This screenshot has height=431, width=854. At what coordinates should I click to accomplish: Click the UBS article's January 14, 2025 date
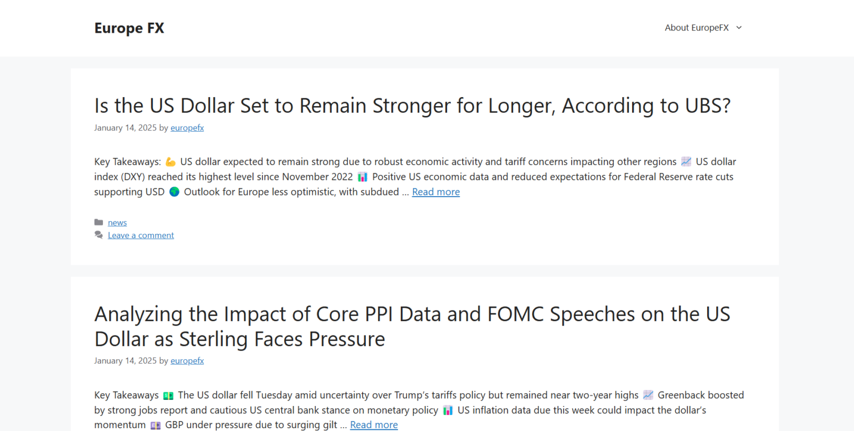(125, 128)
